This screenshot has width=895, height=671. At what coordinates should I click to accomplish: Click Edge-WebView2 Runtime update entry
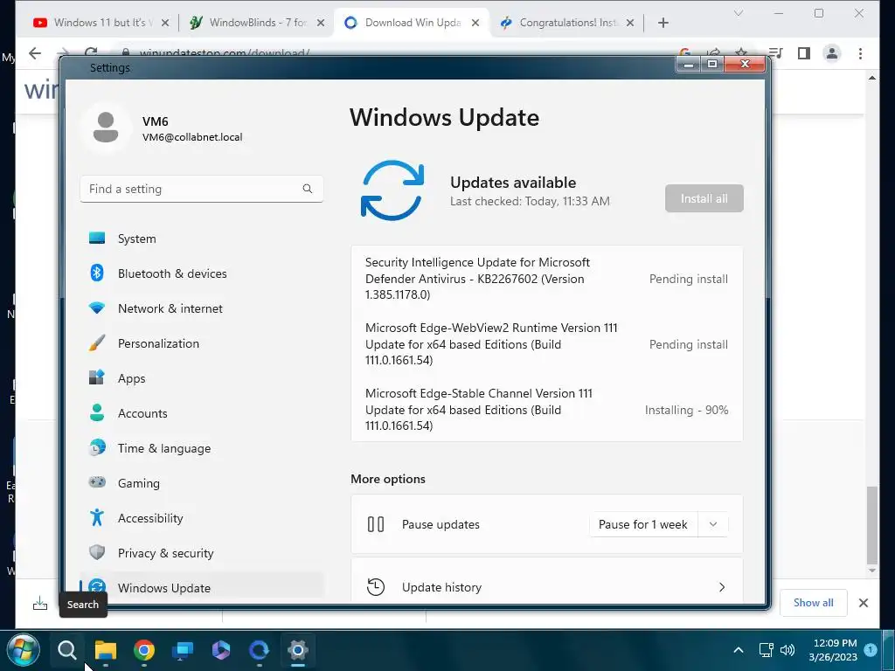pyautogui.click(x=547, y=344)
